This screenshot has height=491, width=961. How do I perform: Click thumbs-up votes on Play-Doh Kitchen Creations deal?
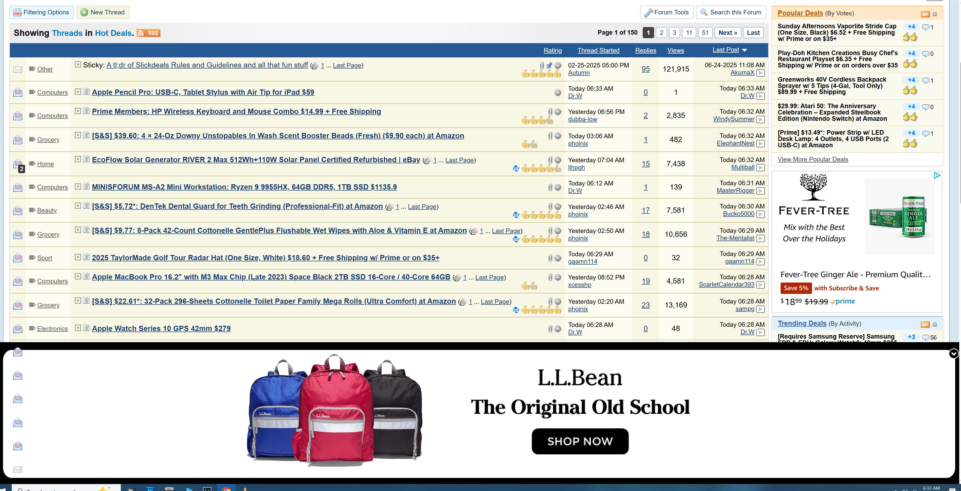pos(910,64)
